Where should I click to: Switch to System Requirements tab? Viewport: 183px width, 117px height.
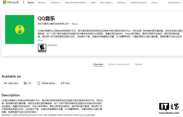point(119,64)
